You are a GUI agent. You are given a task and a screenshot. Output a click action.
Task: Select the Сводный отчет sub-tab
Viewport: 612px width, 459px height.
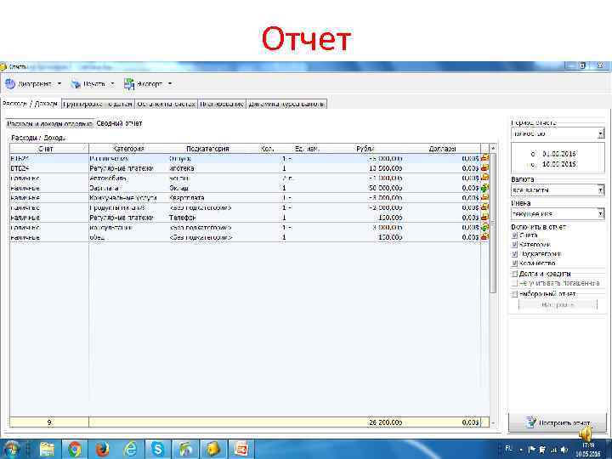click(119, 123)
